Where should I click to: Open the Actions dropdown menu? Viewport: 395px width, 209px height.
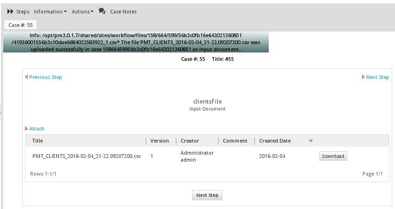[x=82, y=12]
